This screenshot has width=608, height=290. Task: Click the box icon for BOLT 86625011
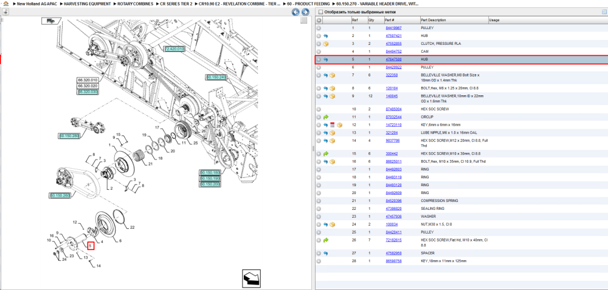click(x=333, y=161)
